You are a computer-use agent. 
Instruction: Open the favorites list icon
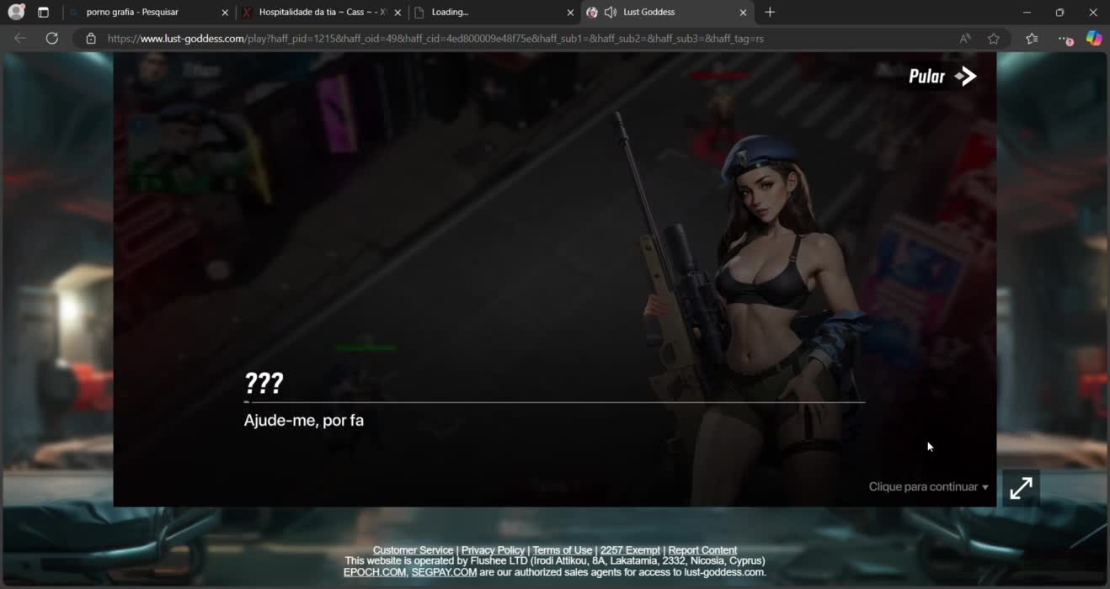point(1032,39)
